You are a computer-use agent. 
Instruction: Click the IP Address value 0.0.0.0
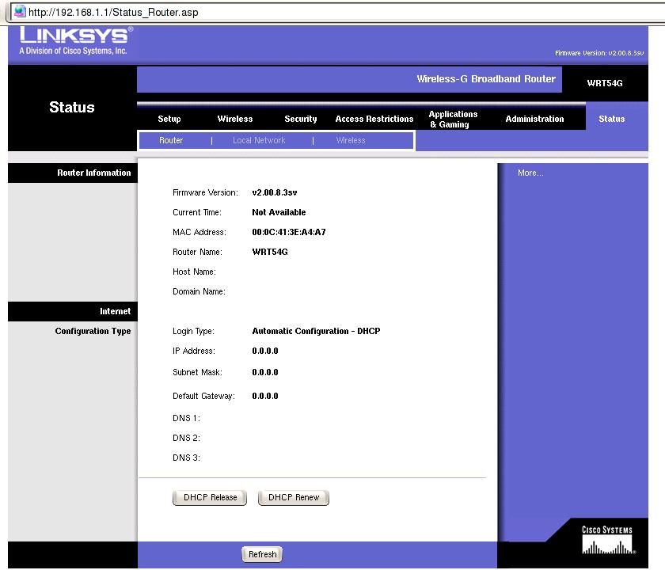pos(265,351)
